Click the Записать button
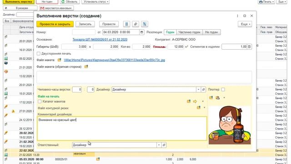Viewport: 291px width, 164px height. pos(85,24)
